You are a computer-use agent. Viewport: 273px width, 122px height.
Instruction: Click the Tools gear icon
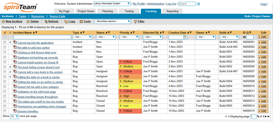[x=81, y=22]
